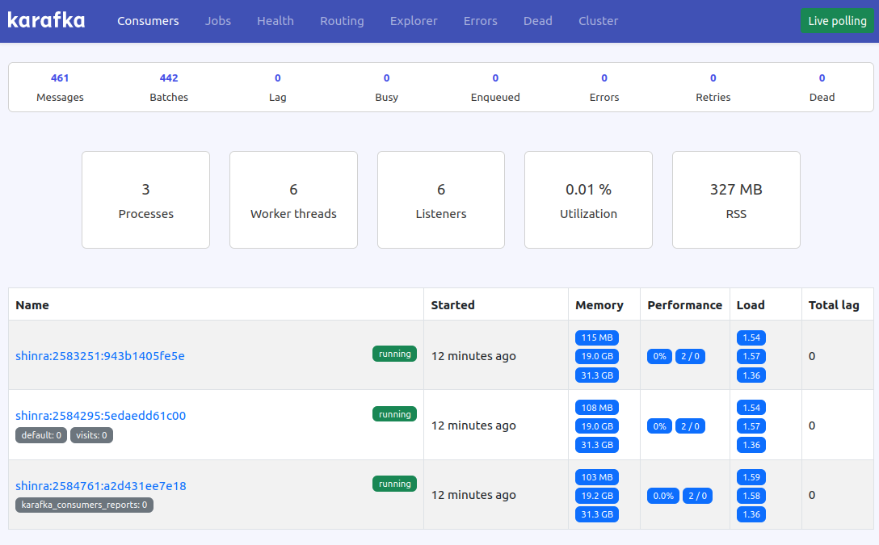Click the running badge for shinra:2584761
879x545 pixels.
(394, 484)
